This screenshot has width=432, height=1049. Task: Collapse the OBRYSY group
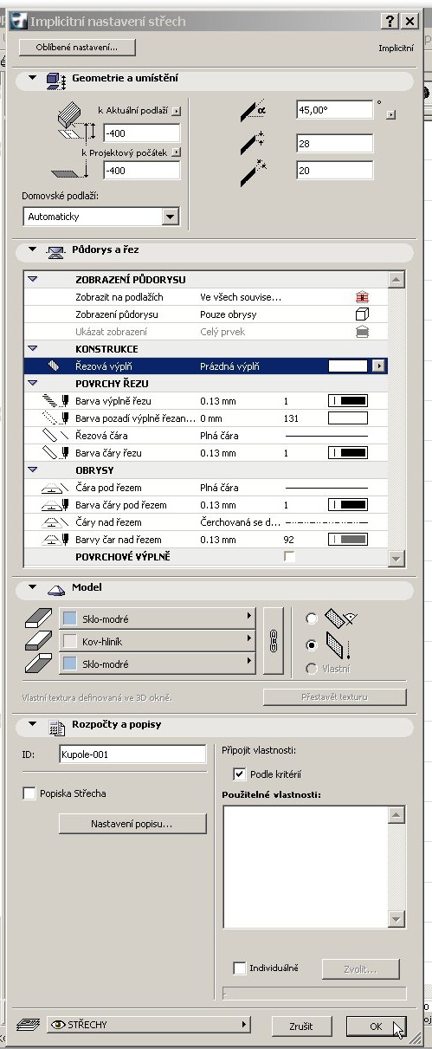[x=33, y=470]
